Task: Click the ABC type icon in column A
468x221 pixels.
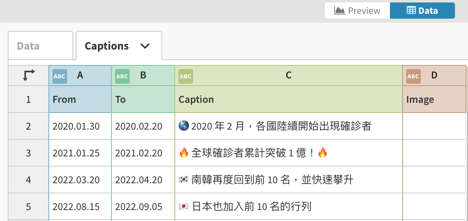Action: [x=60, y=76]
